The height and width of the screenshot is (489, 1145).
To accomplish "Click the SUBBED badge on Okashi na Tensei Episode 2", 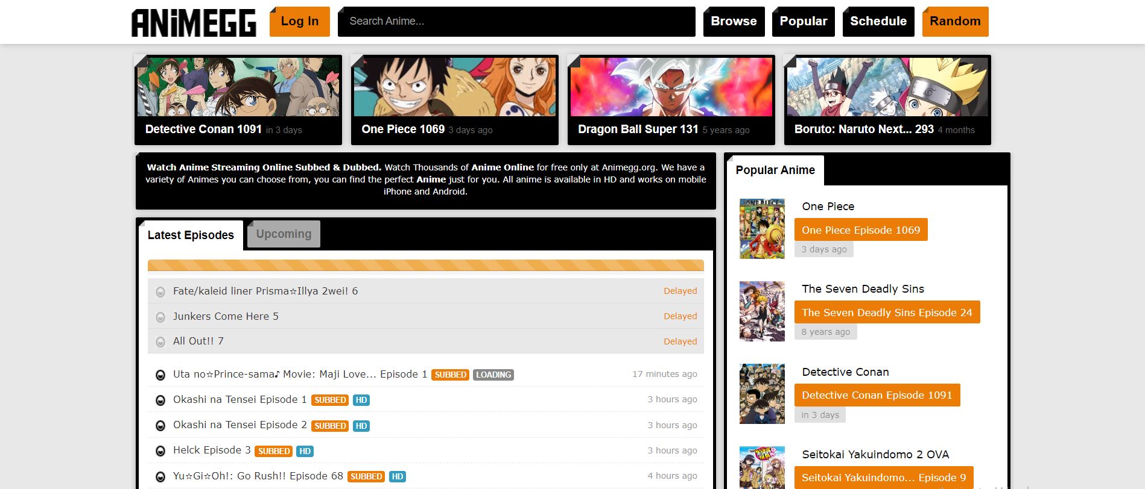I will 330,426.
